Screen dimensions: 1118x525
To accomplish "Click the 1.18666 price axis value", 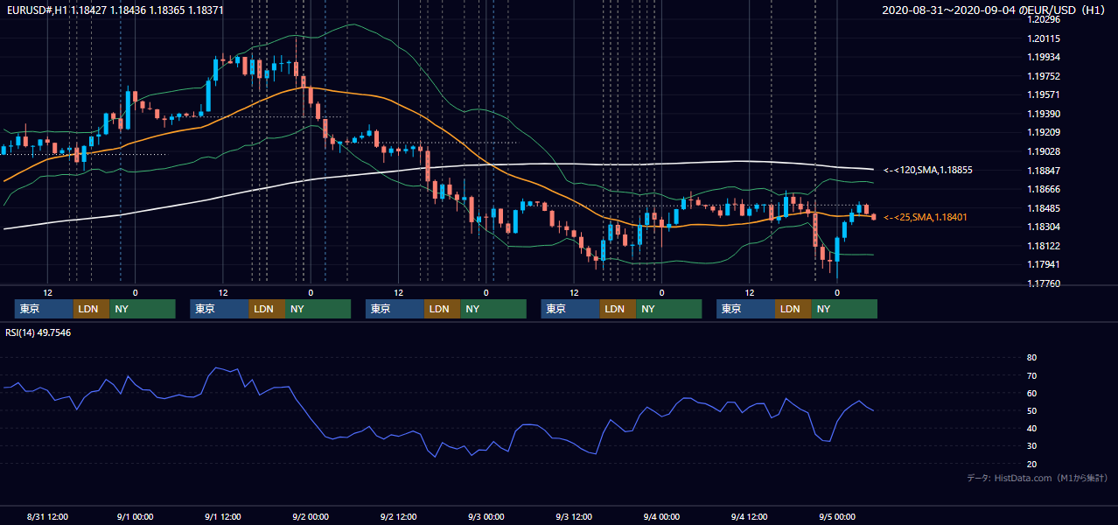I will (1044, 189).
